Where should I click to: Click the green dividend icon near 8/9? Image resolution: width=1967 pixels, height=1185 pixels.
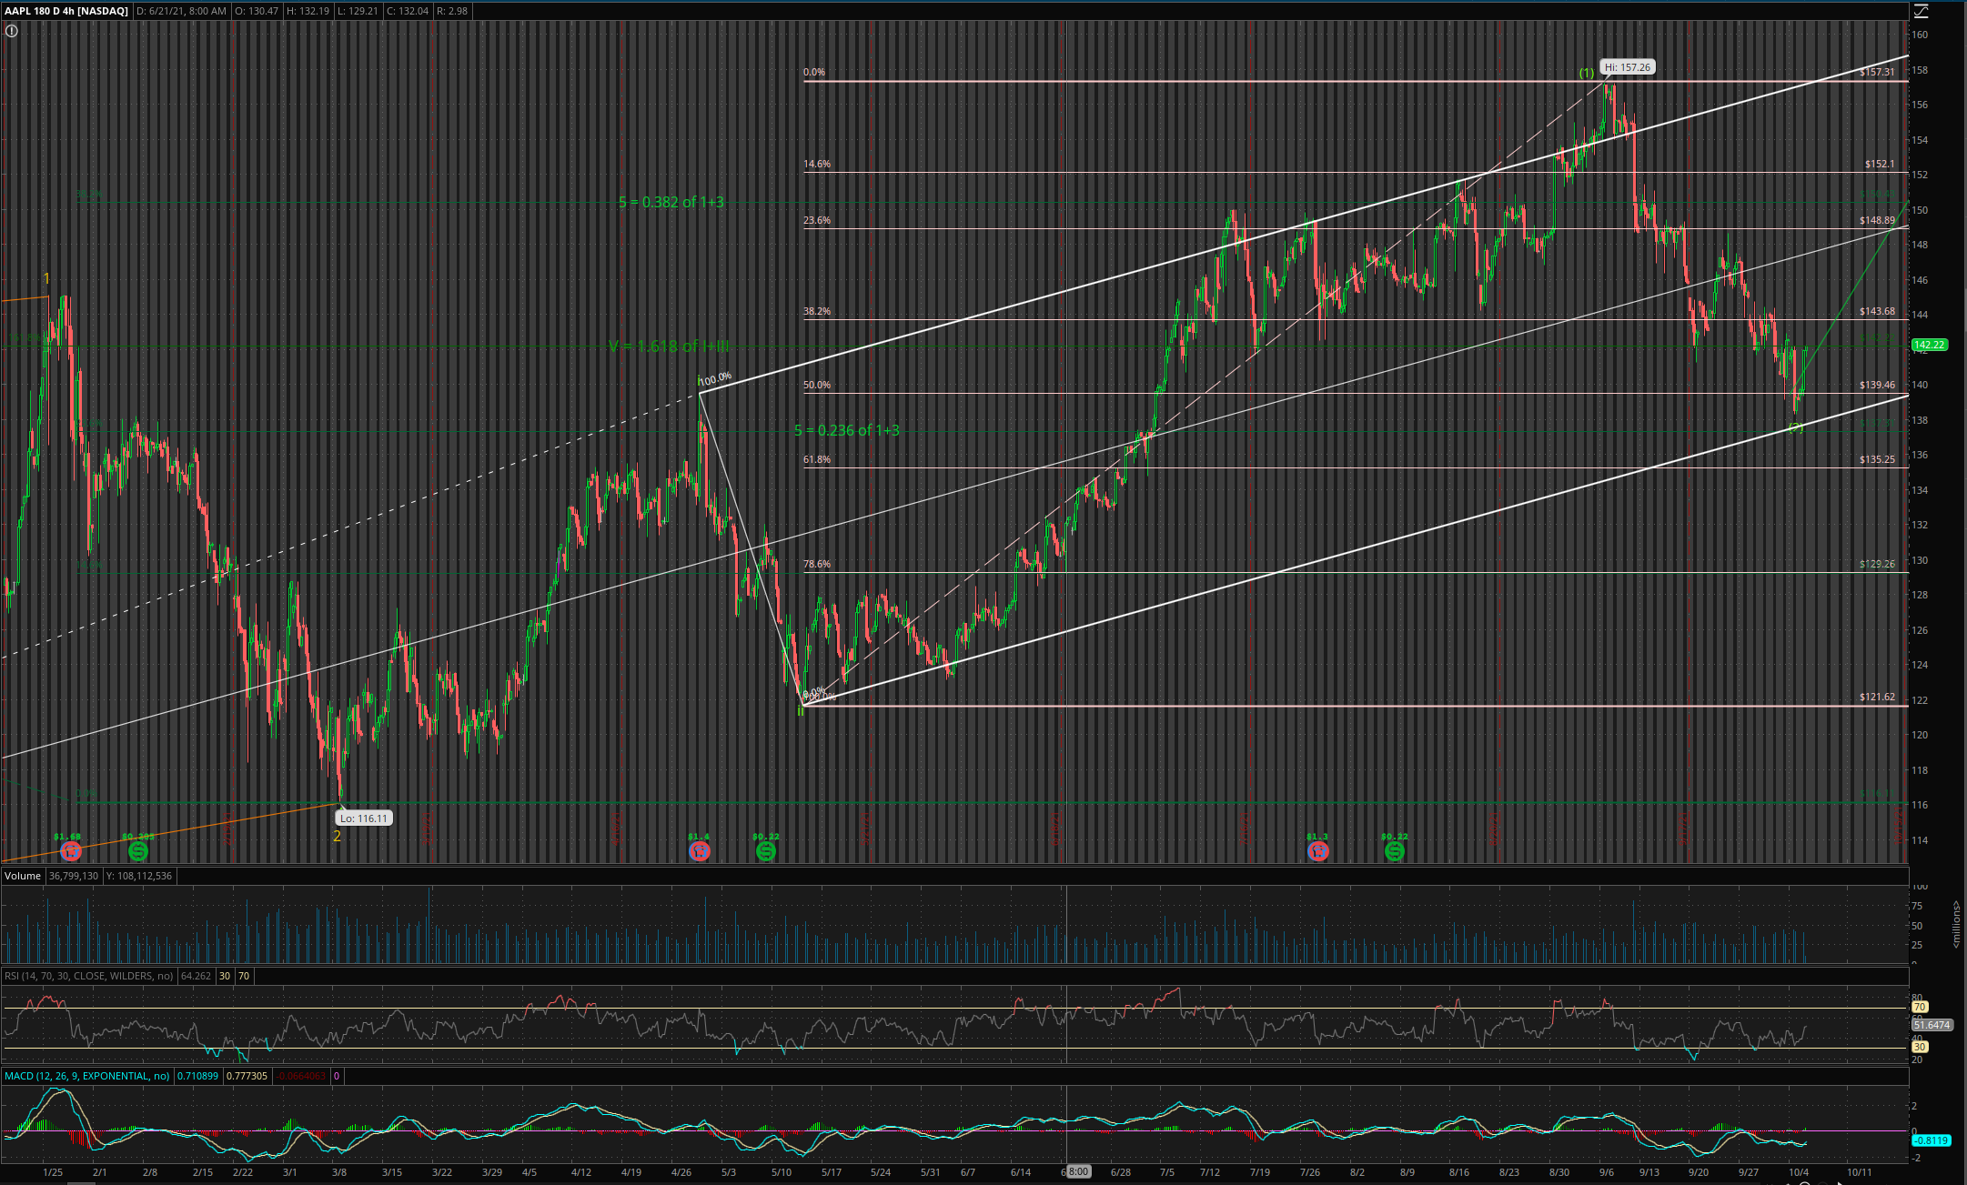point(1394,851)
